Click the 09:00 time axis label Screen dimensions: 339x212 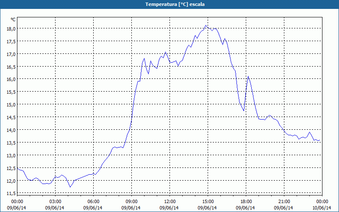pyautogui.click(x=131, y=202)
